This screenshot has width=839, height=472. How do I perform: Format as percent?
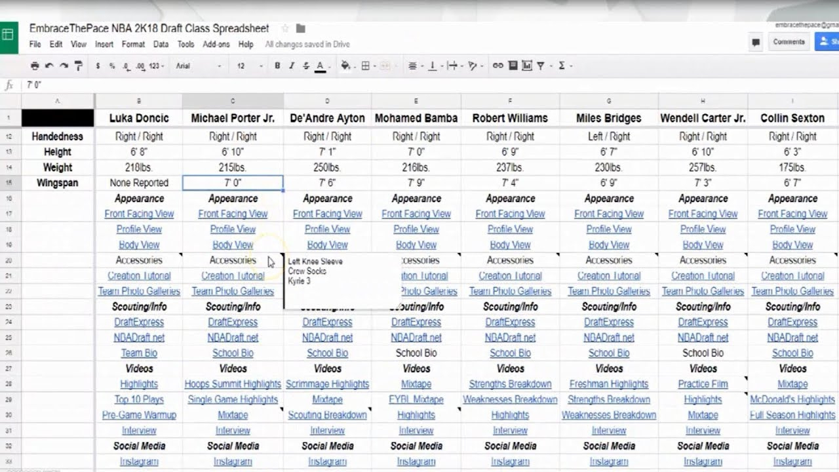(x=112, y=66)
